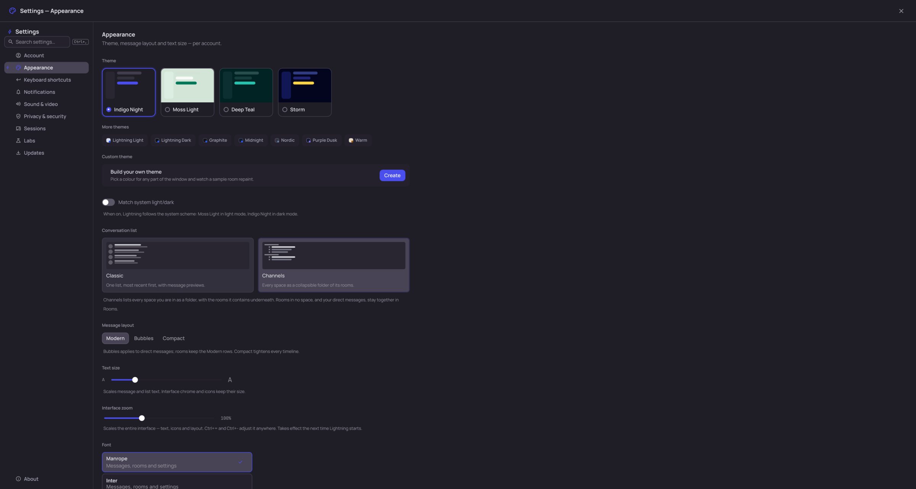Click the Storm theme preview thumbnail
The width and height of the screenshot is (916, 489).
[305, 86]
